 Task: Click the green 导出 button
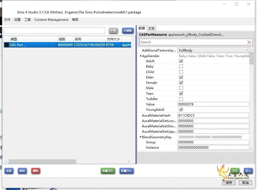[x=235, y=171]
